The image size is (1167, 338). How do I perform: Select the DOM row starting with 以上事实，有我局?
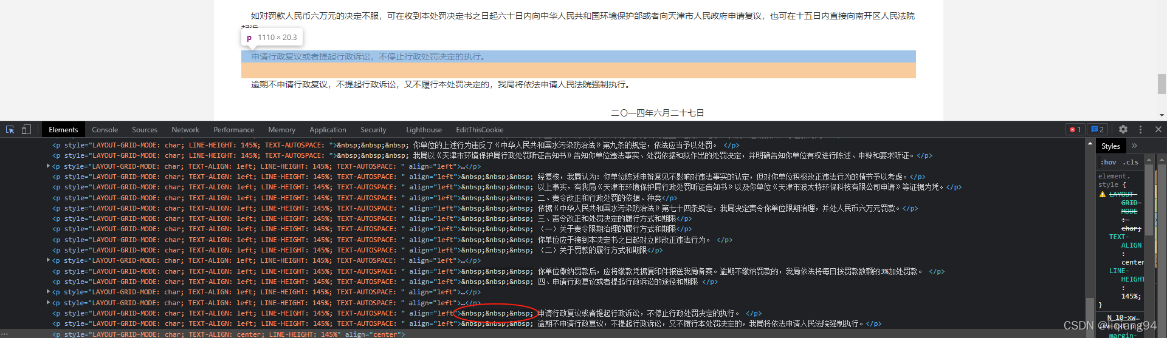click(x=542, y=187)
